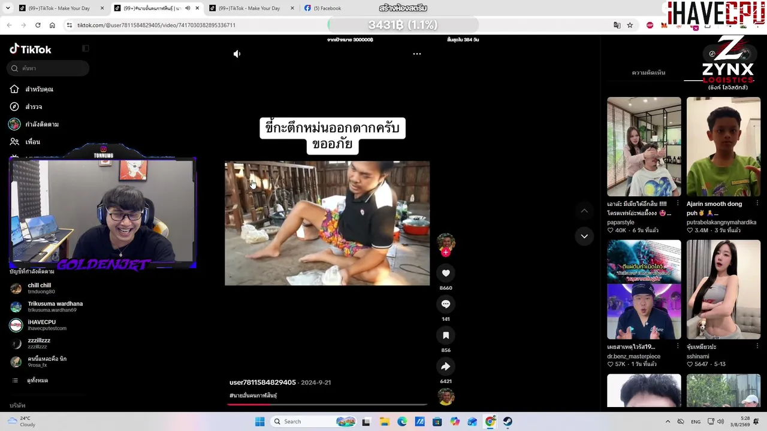The image size is (767, 431).
Task: Open the sshinami video thumbnail
Action: point(723,290)
